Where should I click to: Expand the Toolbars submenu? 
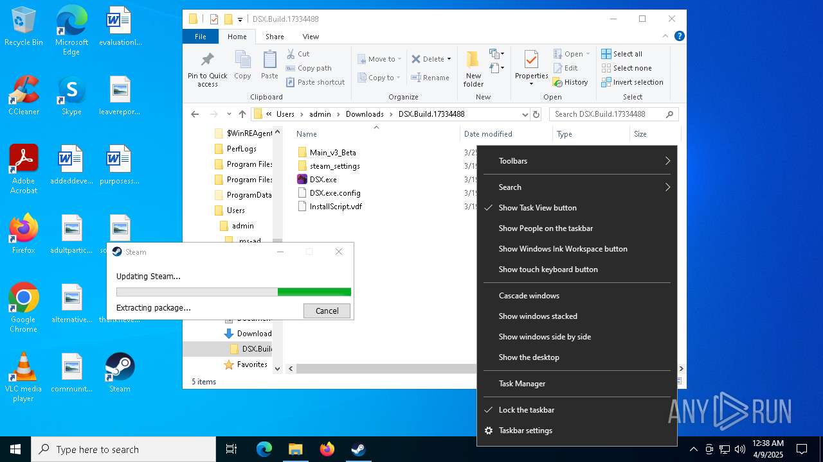577,161
